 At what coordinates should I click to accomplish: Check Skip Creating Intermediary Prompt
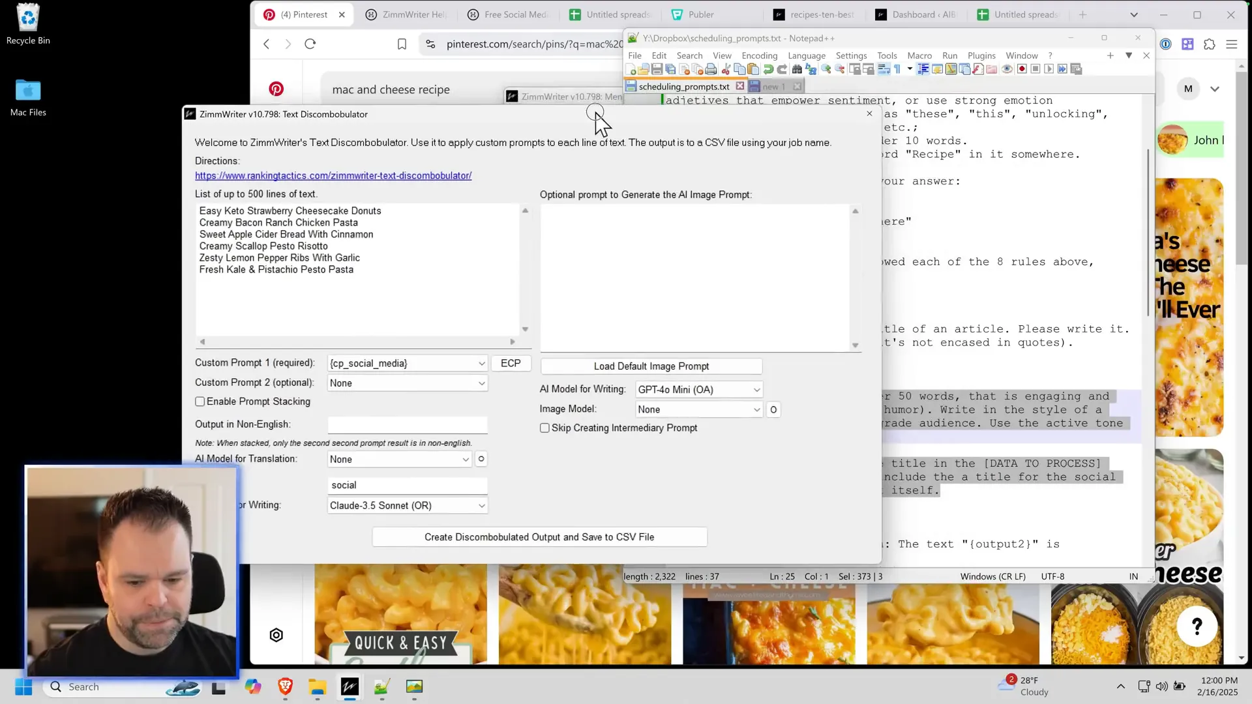pyautogui.click(x=544, y=428)
